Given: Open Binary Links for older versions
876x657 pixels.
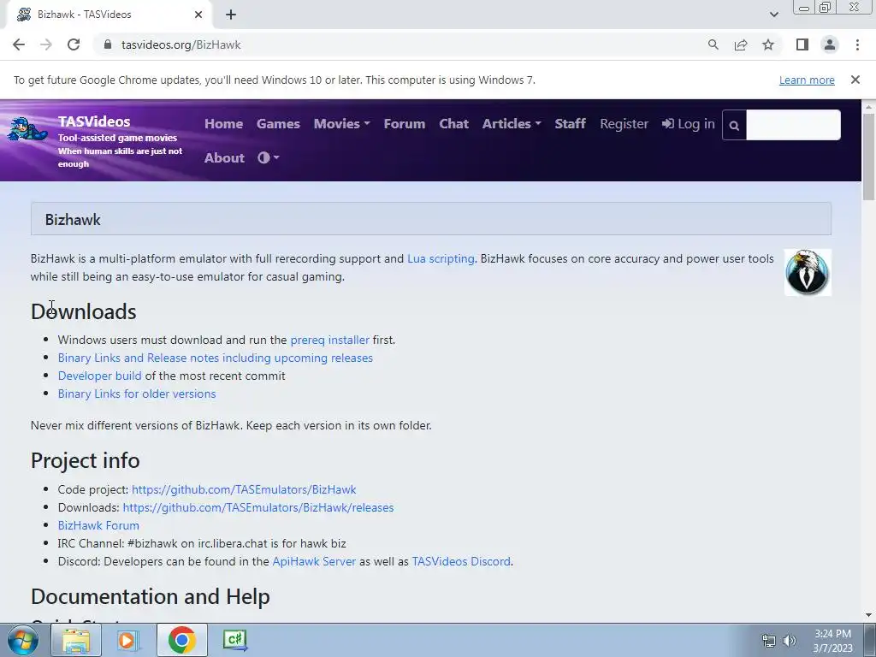Looking at the screenshot, I should click(x=137, y=394).
